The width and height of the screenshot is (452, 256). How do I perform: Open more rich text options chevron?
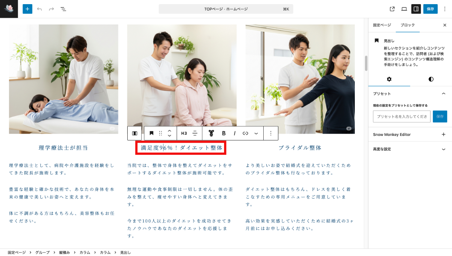click(256, 133)
